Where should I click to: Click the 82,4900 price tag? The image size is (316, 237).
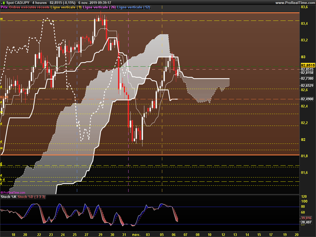click(307, 99)
